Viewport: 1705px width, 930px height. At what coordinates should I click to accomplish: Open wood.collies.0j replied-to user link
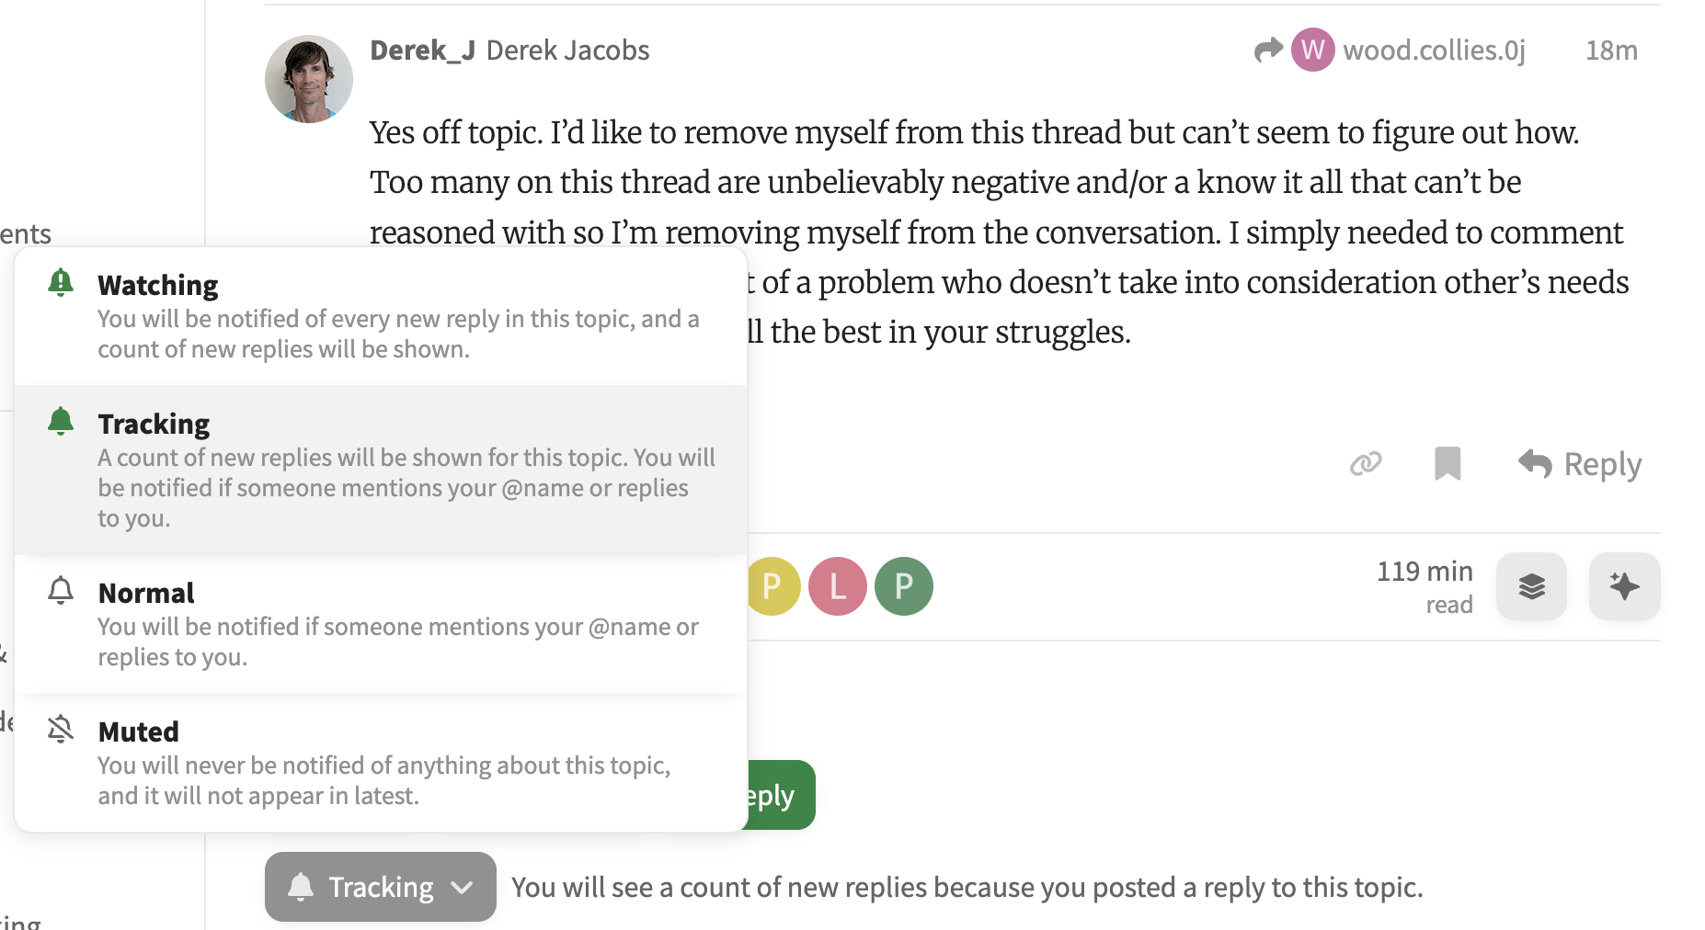pyautogui.click(x=1434, y=50)
